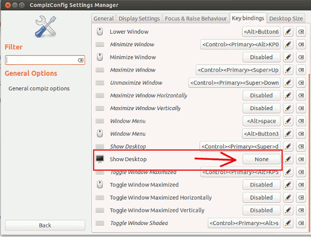The image size is (311, 237).
Task: Reset the Minimize Window KP0 key binding
Action: point(301,44)
